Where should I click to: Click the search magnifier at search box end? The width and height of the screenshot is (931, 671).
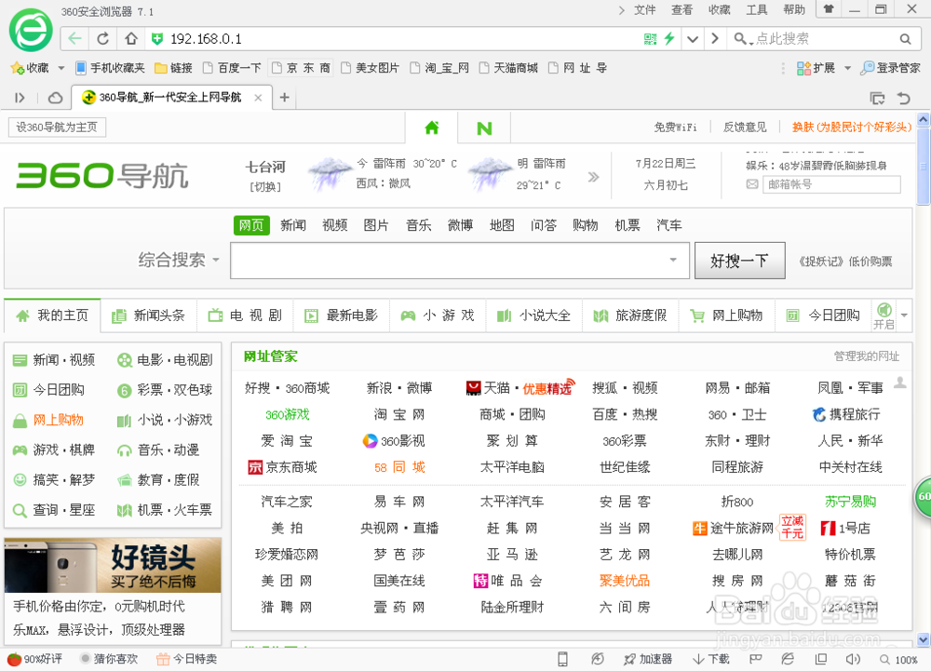point(905,39)
